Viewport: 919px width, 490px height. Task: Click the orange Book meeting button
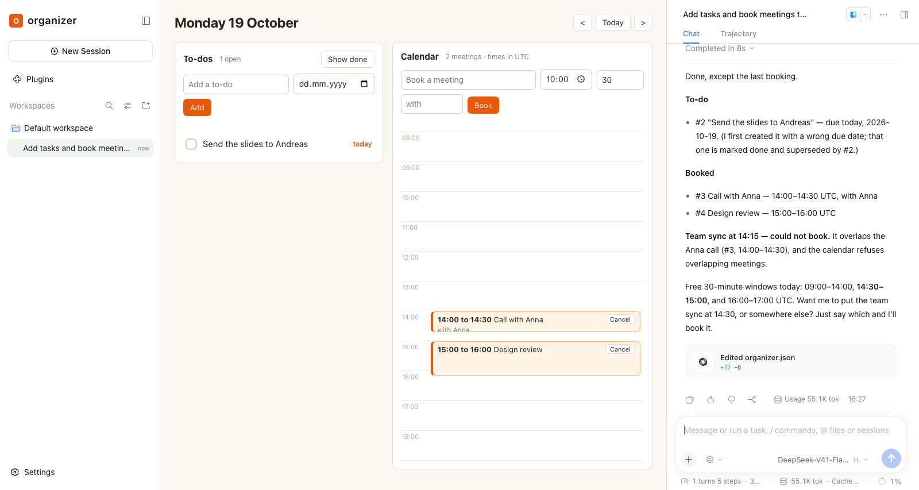(483, 105)
